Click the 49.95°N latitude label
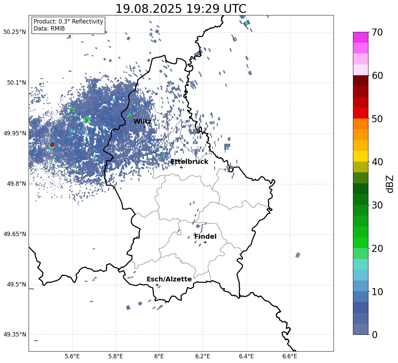Viewport: 398px width, 363px height. point(15,133)
